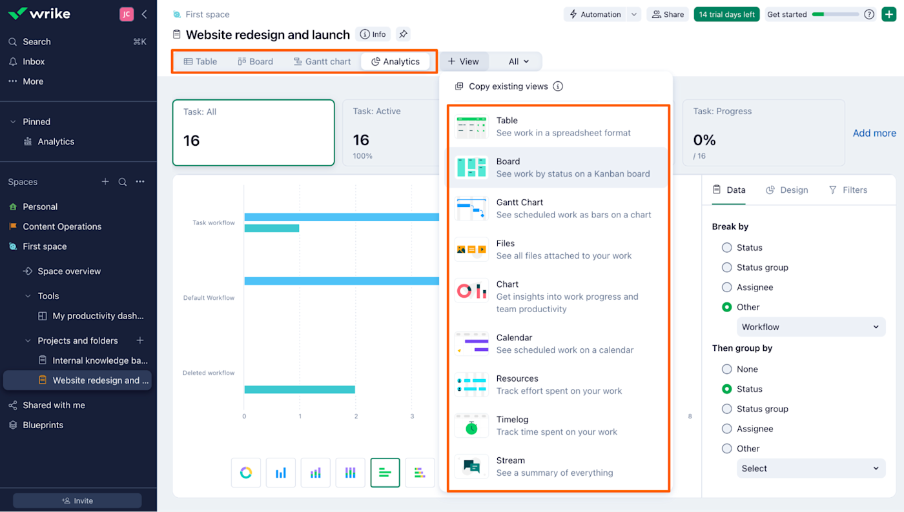Click the Wrike logo

coord(39,14)
